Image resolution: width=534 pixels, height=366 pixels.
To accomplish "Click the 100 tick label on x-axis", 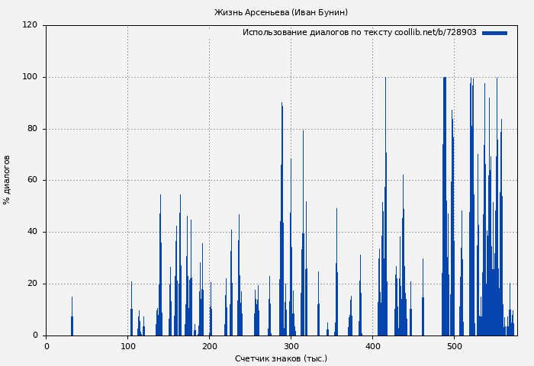I will 127,346.
